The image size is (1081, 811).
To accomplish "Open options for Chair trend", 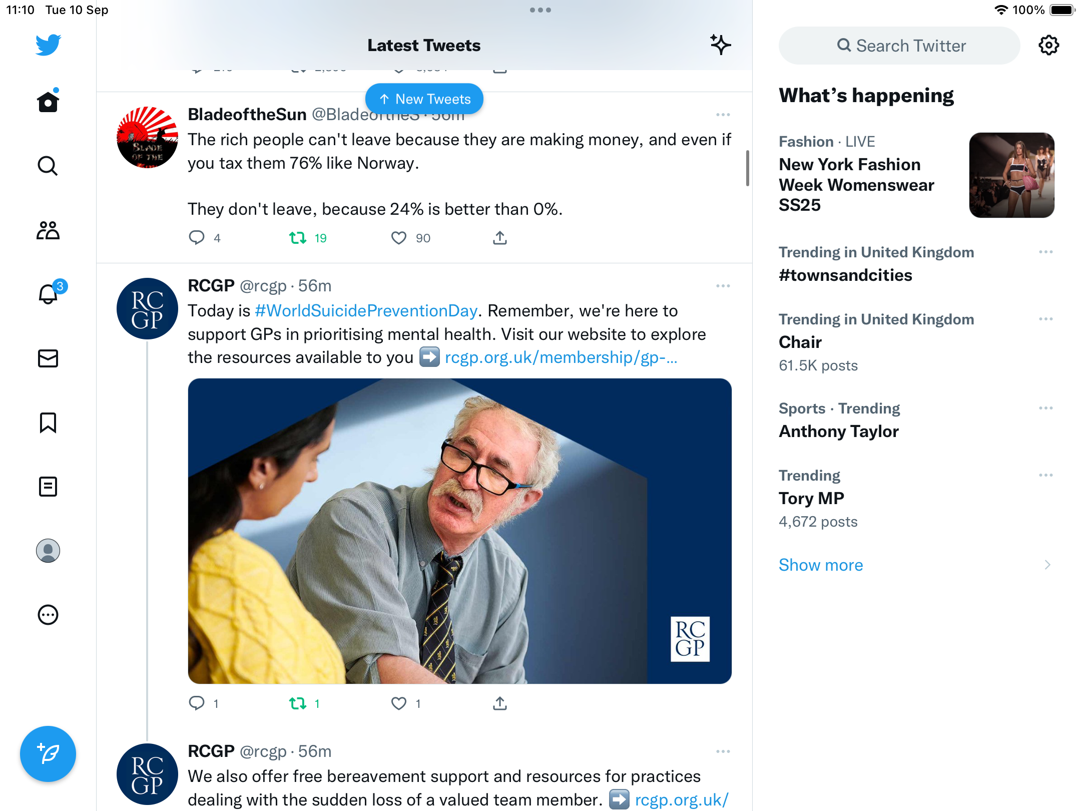I will click(x=1046, y=319).
